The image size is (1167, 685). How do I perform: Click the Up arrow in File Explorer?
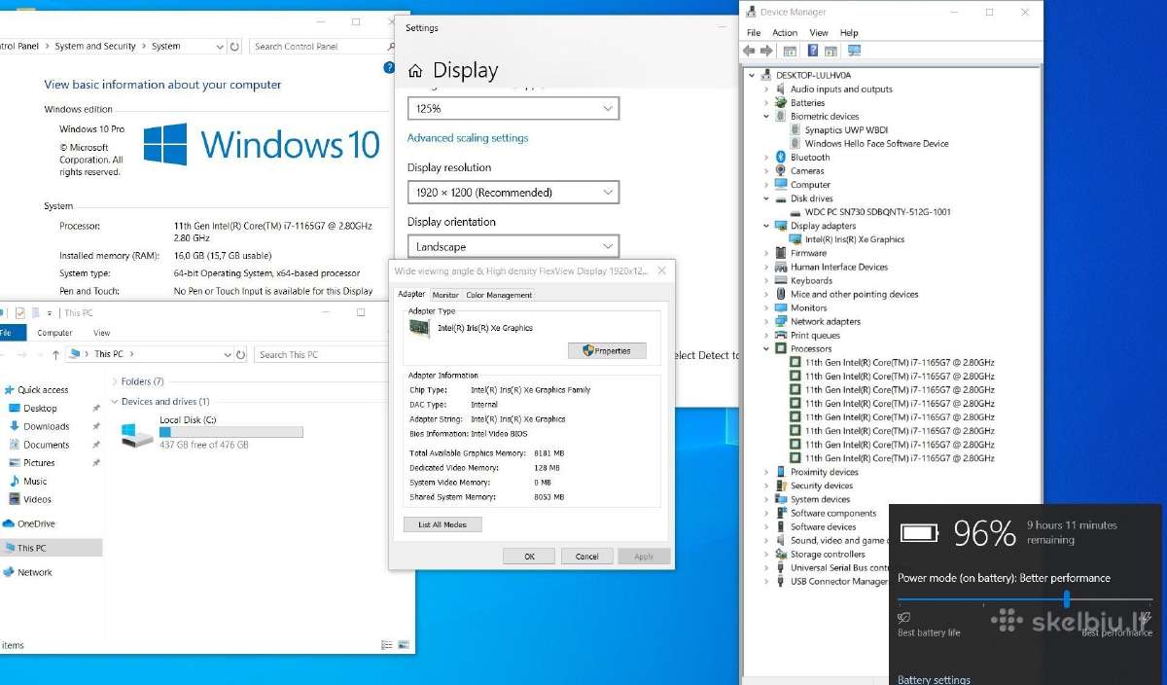(x=55, y=354)
